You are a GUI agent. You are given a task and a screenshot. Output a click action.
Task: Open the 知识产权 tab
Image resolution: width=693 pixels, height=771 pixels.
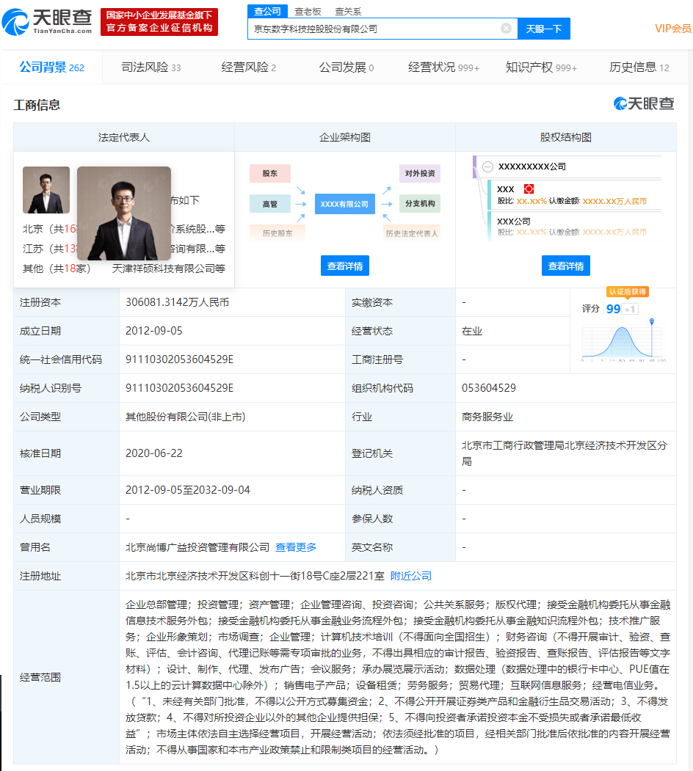pos(541,67)
